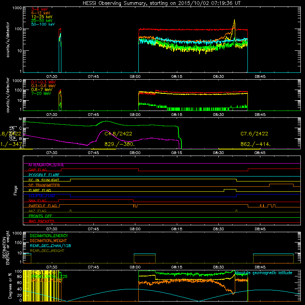Click the DECIMATION ENERGY or weight axis title
Image resolution: width=305 pixels, height=305 pixels.
coord(6,247)
